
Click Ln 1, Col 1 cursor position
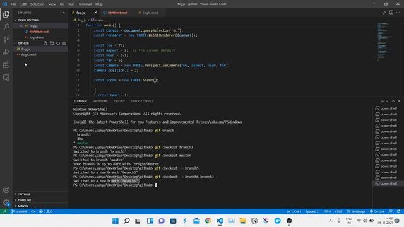coord(294,211)
